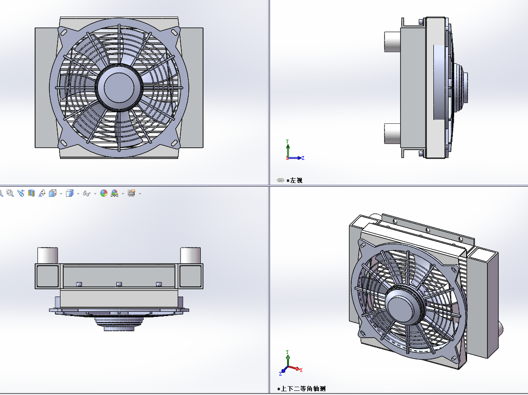Click the Hide/Show Items glasses icon

pyautogui.click(x=87, y=194)
